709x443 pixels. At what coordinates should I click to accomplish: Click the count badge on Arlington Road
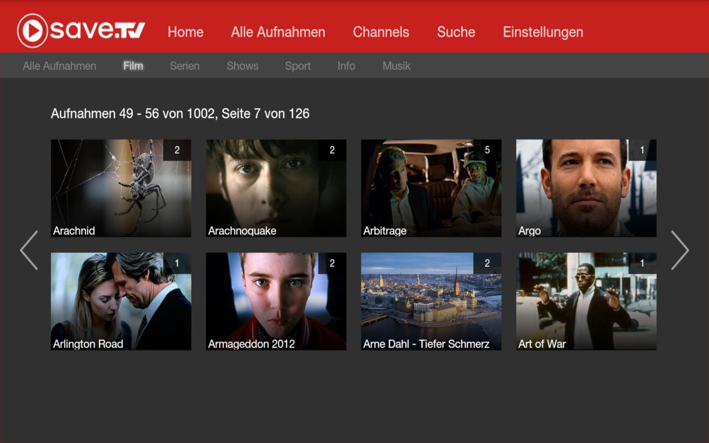tap(177, 263)
